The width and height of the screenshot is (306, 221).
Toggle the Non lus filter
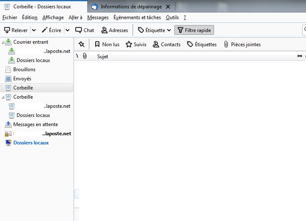107,45
